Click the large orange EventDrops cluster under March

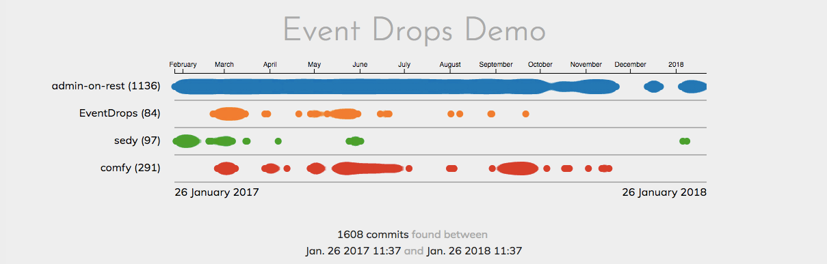[x=230, y=114]
